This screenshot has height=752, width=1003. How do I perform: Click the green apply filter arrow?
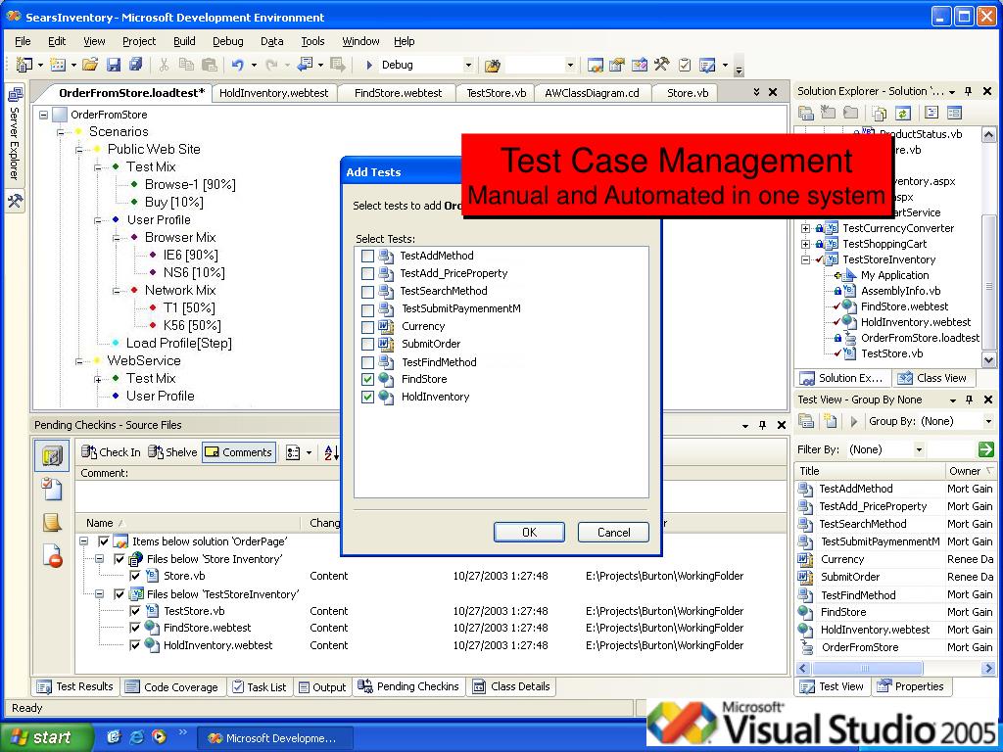click(x=985, y=449)
